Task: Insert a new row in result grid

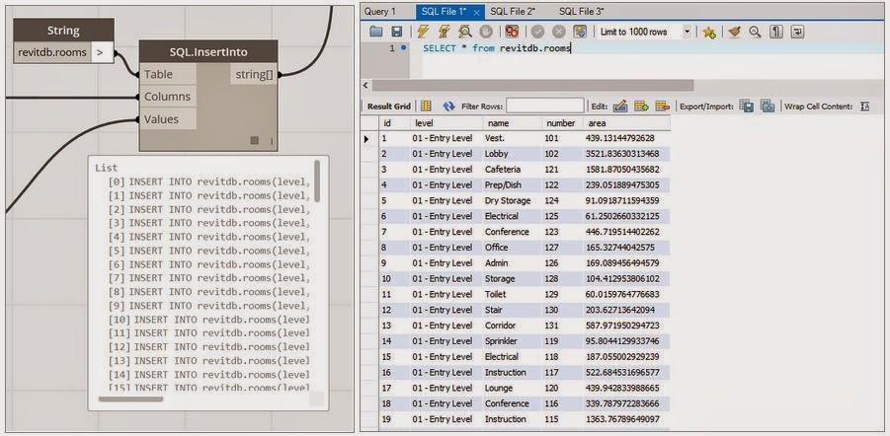Action: pos(641,106)
